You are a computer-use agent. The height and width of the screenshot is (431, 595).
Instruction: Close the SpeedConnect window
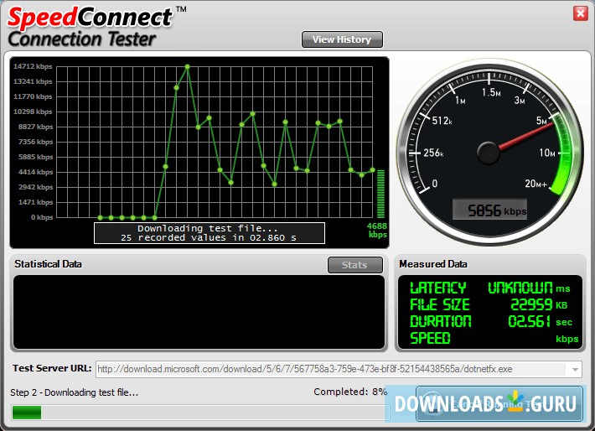[x=580, y=13]
